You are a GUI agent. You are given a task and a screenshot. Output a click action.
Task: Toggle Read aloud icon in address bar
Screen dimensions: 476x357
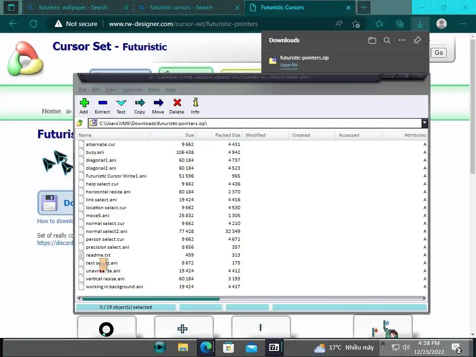tap(339, 24)
